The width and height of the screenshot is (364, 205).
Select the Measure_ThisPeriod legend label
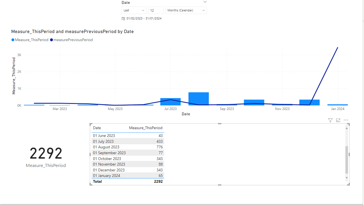32,40
